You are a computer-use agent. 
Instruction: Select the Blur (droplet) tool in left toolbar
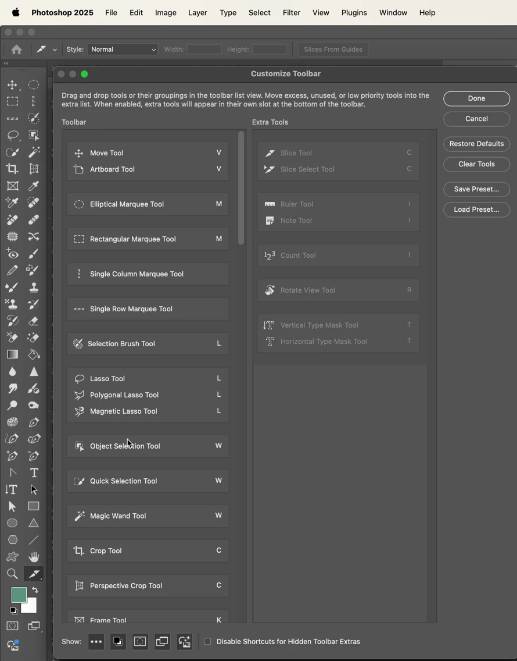[x=12, y=371]
